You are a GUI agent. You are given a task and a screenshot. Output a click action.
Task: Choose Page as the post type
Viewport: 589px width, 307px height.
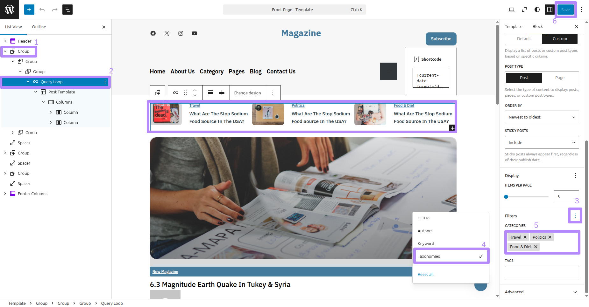pyautogui.click(x=559, y=78)
